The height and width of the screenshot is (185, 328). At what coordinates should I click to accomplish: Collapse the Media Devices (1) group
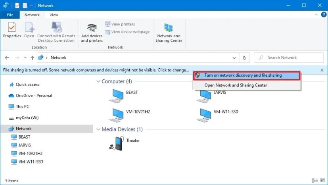coord(98,129)
